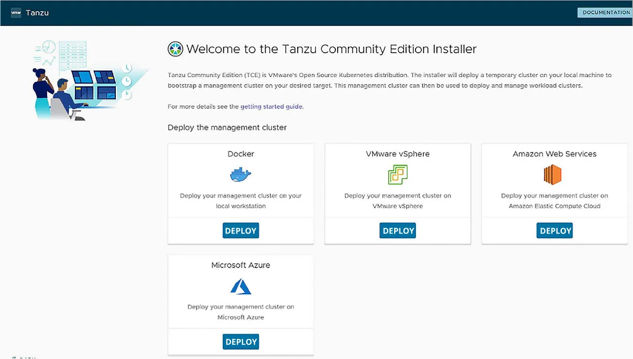Deploy the management cluster on Microsoft Azure
Screen dimensions: 633x359
click(x=240, y=341)
